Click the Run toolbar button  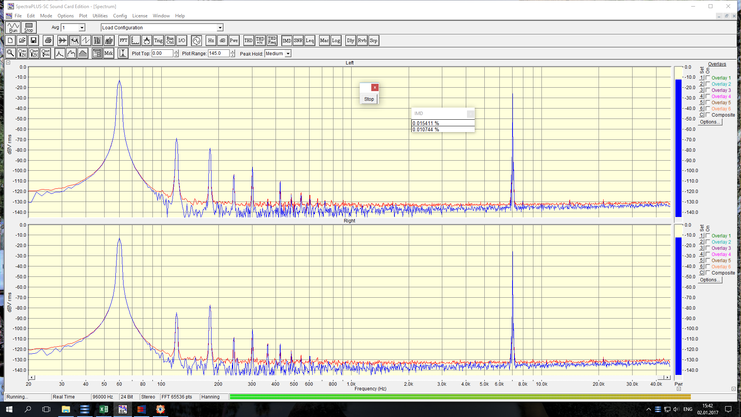13,27
